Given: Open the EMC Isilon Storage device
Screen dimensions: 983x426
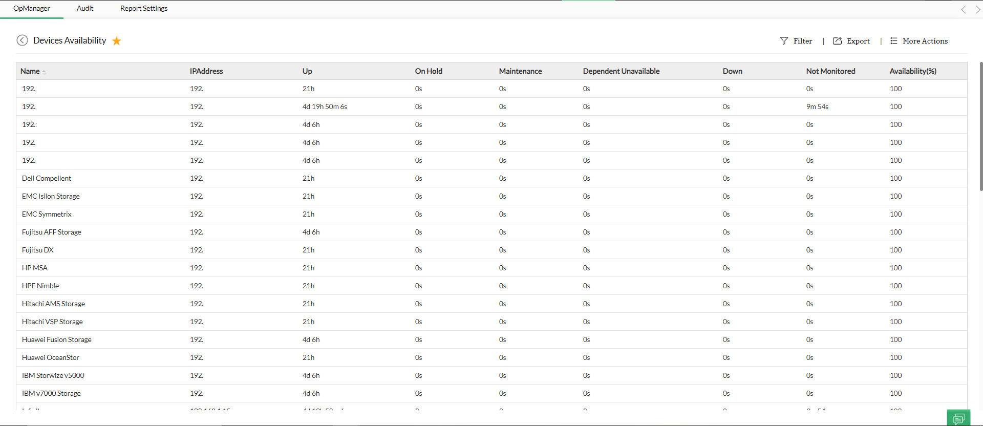Looking at the screenshot, I should [x=51, y=196].
